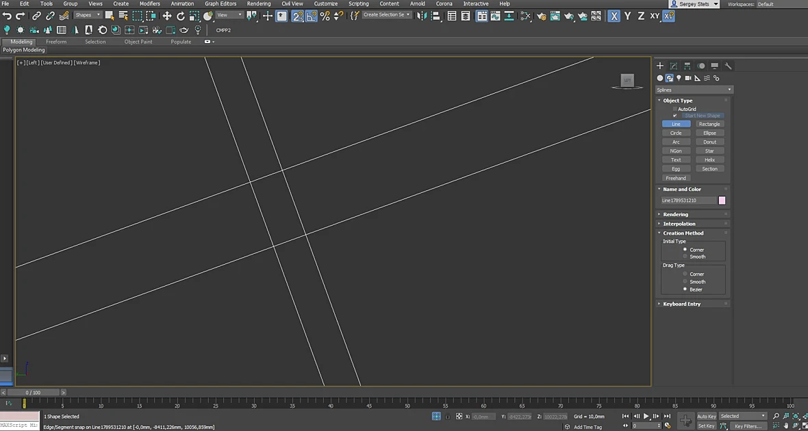
Task: Restrict transform to X axis
Action: coord(614,16)
